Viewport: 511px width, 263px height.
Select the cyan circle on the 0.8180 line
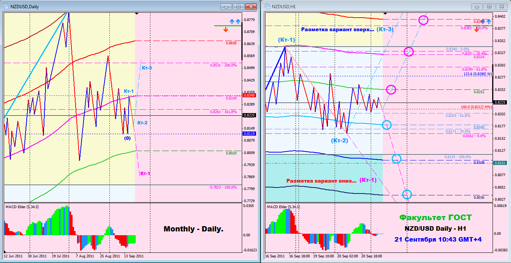387,125
